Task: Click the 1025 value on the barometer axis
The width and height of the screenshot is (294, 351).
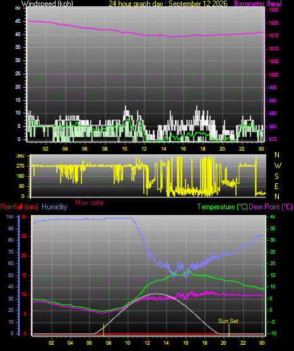Action: [x=273, y=9]
